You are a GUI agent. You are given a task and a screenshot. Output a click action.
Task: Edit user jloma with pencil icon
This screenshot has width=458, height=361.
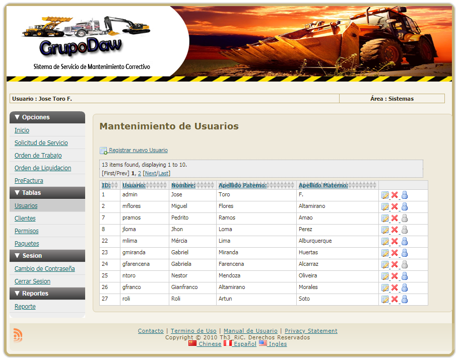point(385,230)
